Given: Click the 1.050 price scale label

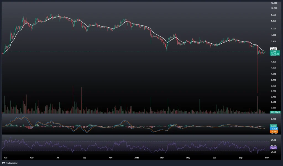Looking at the screenshot, I should coord(274,74).
